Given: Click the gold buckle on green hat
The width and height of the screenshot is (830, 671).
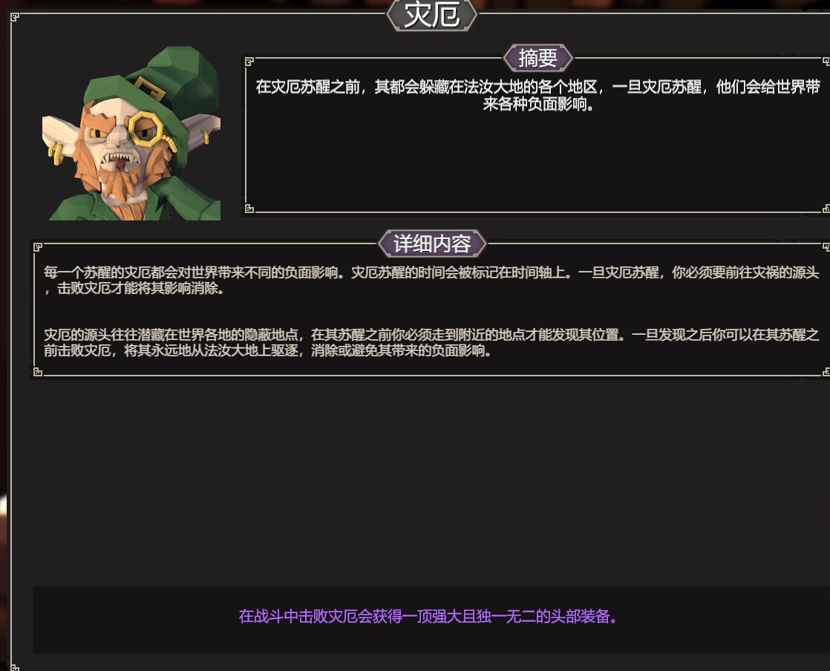Looking at the screenshot, I should 150,88.
